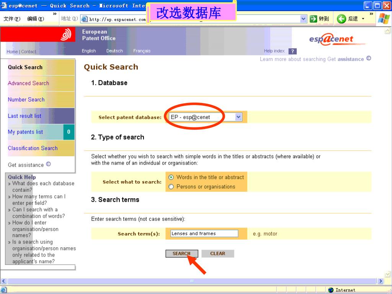Click in the Search term(s) input field
The height and width of the screenshot is (294, 392).
point(204,234)
